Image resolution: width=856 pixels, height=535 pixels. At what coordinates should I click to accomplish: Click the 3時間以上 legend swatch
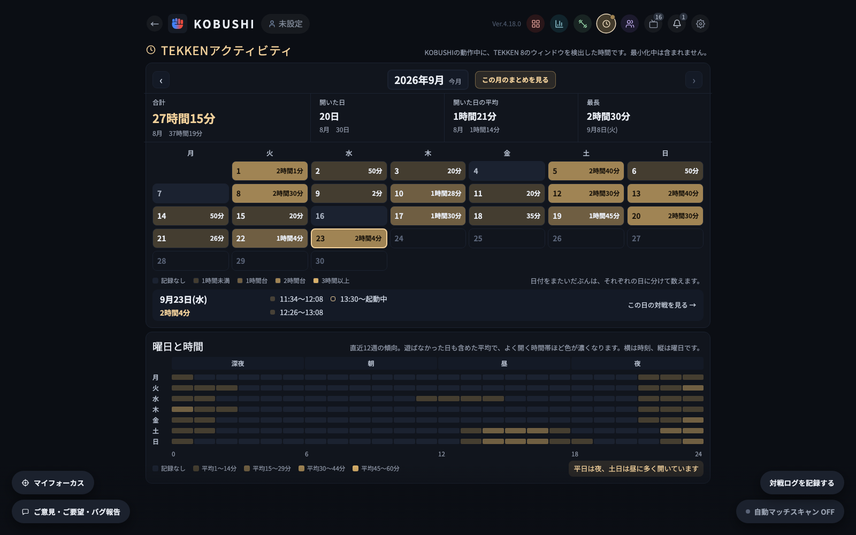point(316,281)
